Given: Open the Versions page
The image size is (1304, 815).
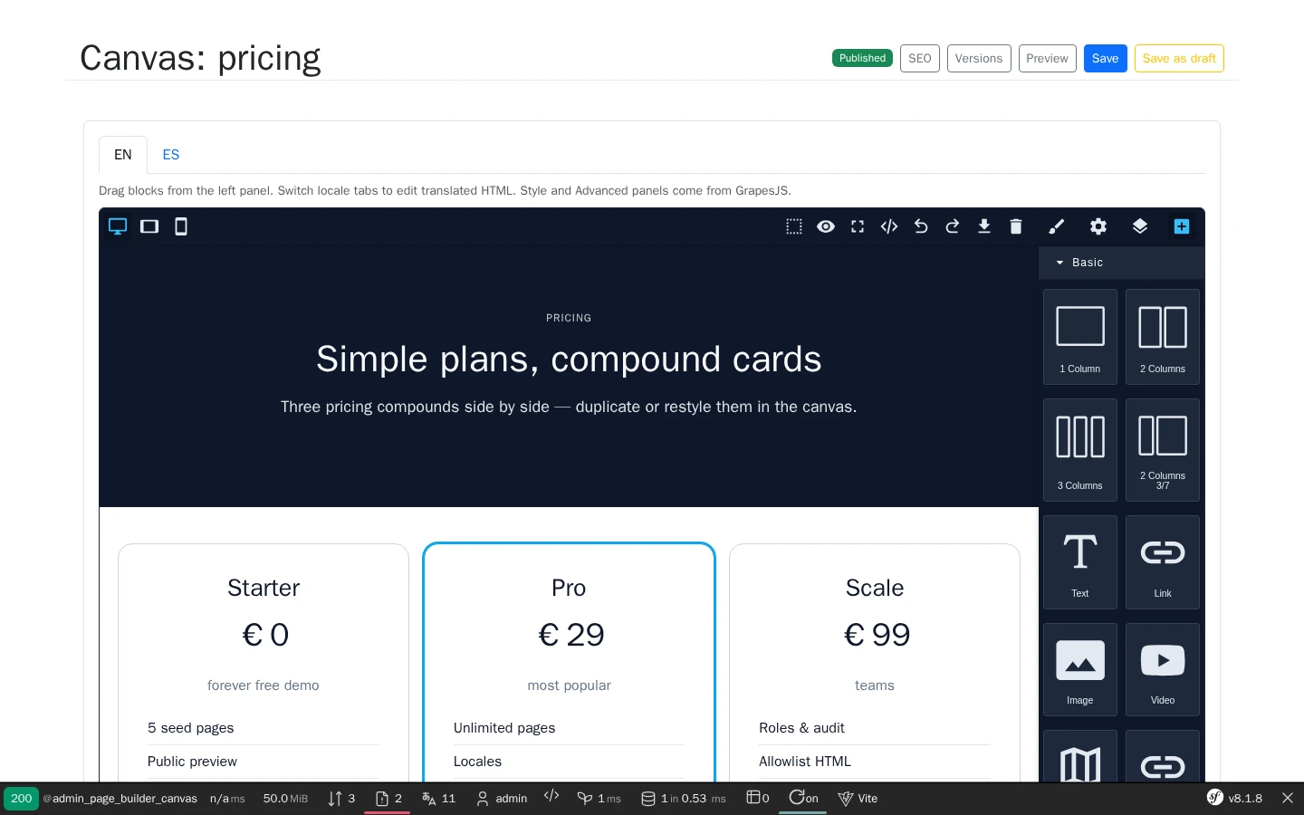Looking at the screenshot, I should coord(979,58).
